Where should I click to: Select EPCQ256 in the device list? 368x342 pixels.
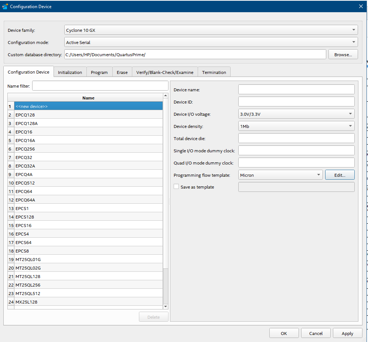(x=25, y=149)
